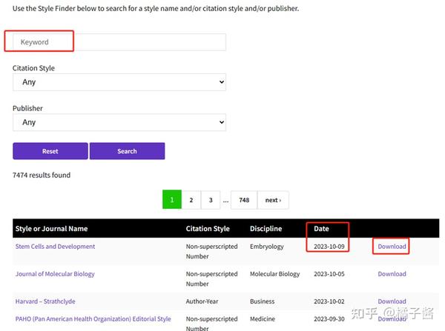Jump to last page 748
The image size is (445, 331).
[244, 200]
